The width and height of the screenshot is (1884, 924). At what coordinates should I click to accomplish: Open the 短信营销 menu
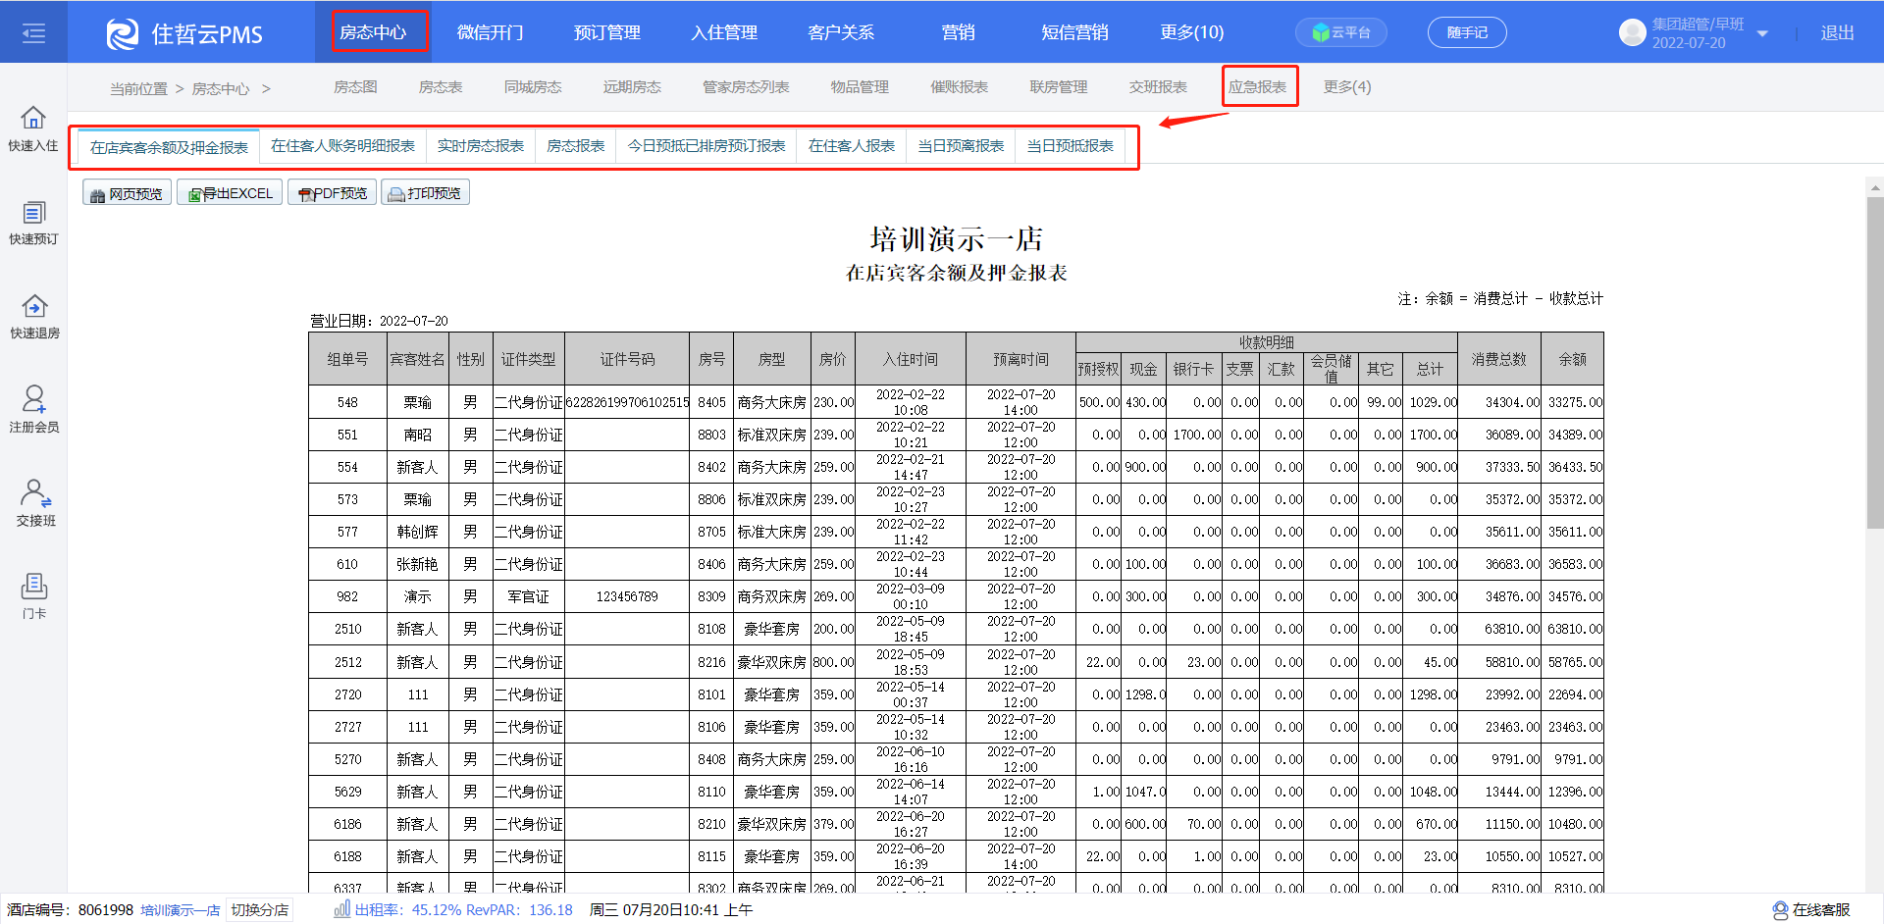[x=1074, y=32]
